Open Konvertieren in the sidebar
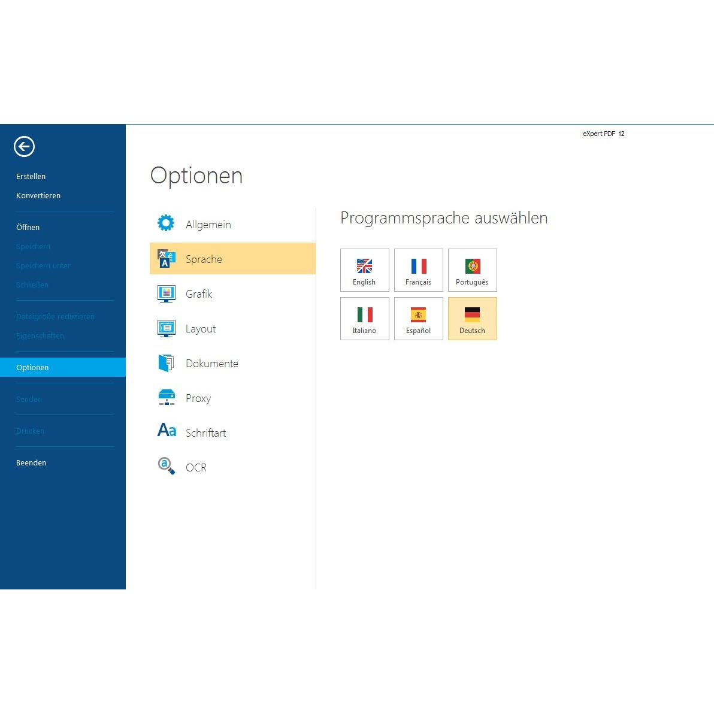714x714 pixels. click(38, 196)
